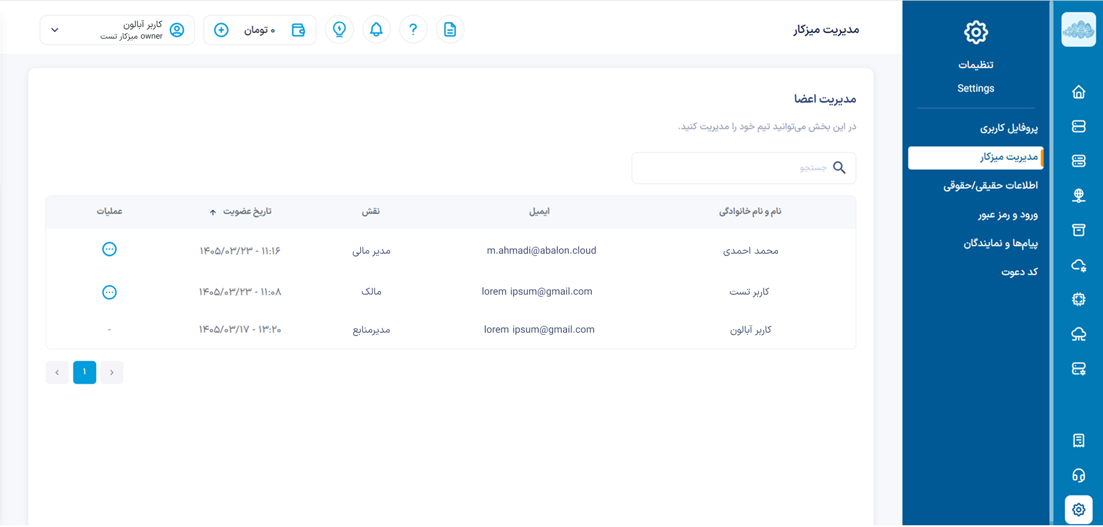Open the support headset icon in sidebar
Viewport: 1103px width, 527px height.
1079,475
